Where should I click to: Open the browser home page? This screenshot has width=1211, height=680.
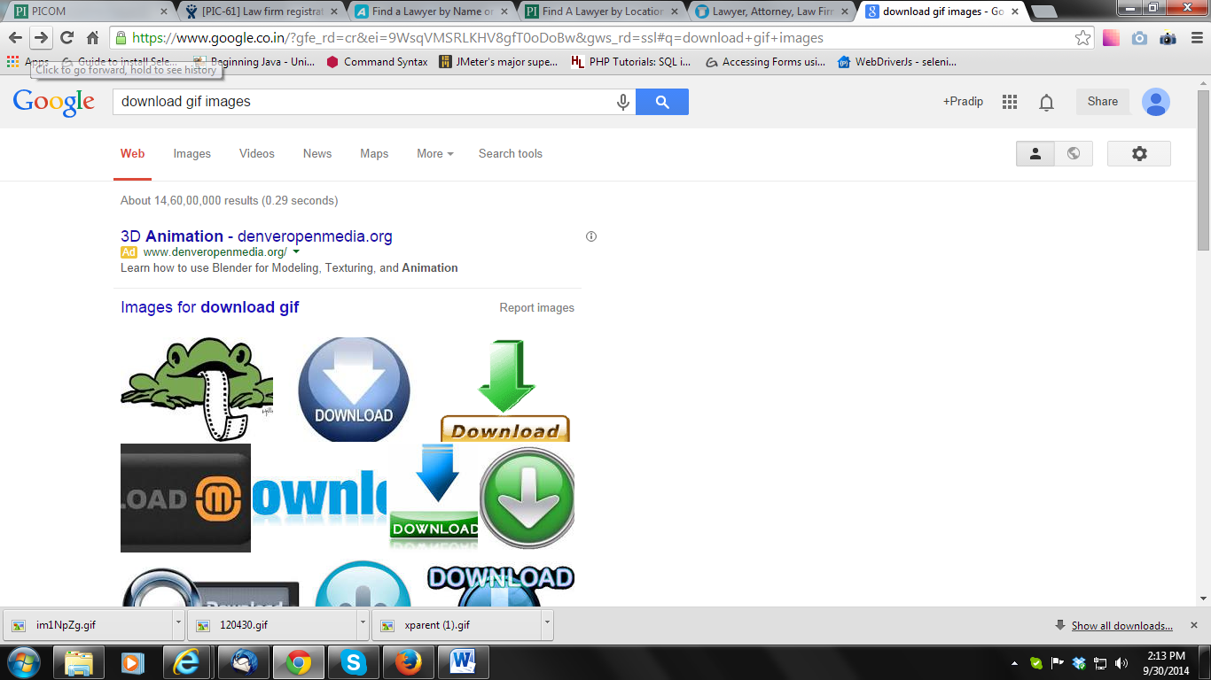92,38
